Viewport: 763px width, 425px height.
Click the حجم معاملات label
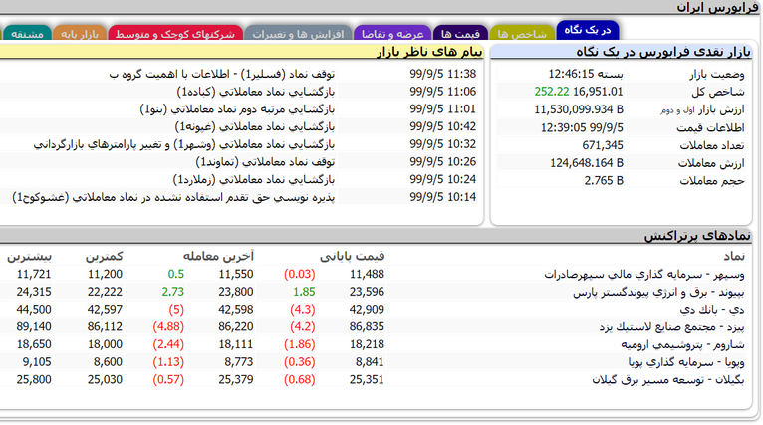pyautogui.click(x=712, y=181)
